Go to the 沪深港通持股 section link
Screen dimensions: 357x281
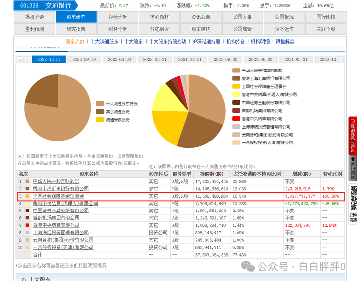tap(206, 42)
